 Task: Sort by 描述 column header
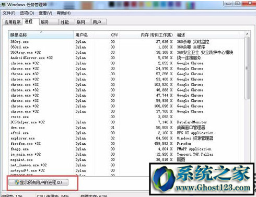(207, 35)
